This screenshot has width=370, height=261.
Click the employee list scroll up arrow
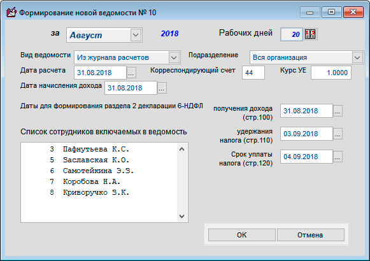181,149
